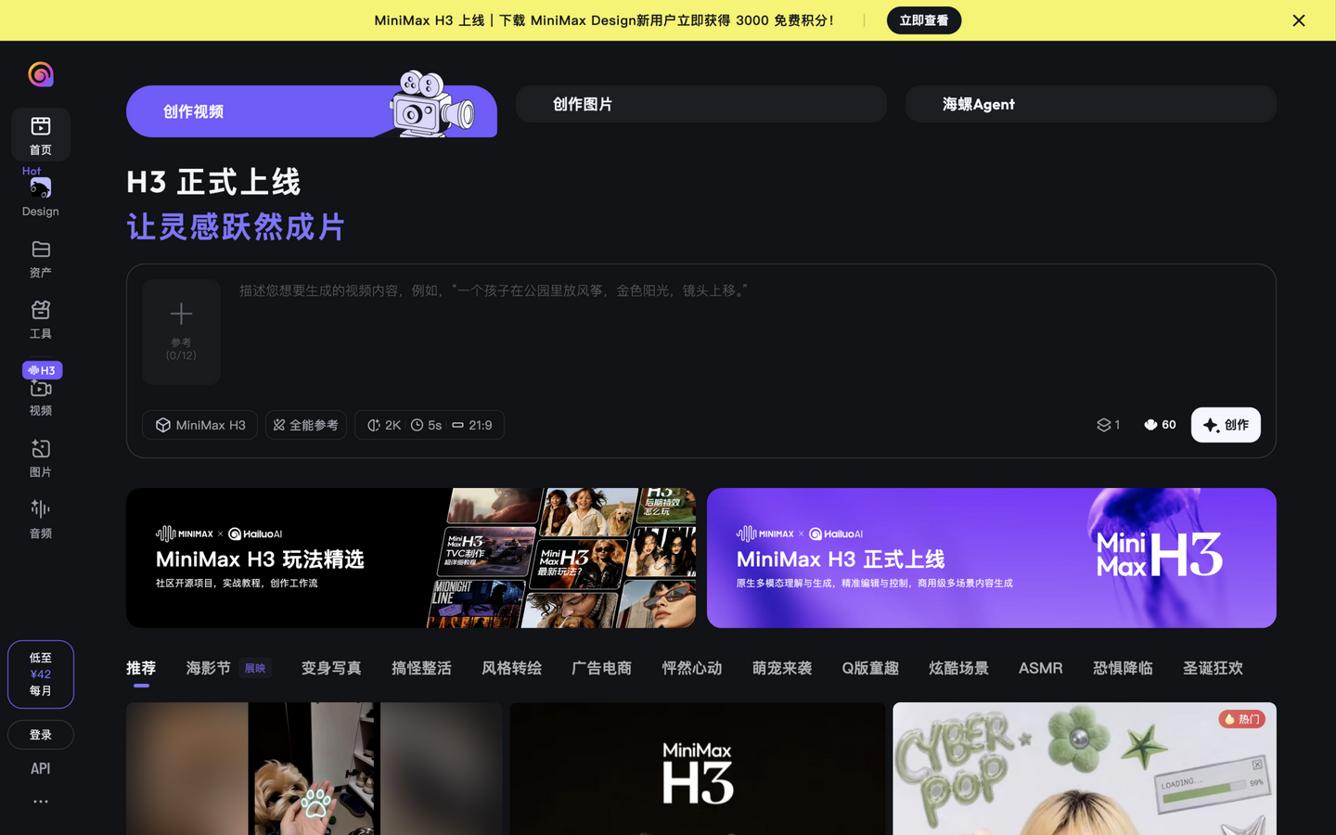This screenshot has height=835, width=1336.
Task: Select the Q版童趣 category tab
Action: 870,668
